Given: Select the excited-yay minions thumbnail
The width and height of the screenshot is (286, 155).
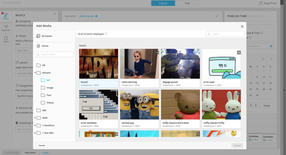Looking at the screenshot, I should tap(140, 104).
